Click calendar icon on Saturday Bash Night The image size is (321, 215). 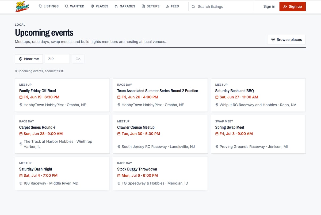point(21,176)
